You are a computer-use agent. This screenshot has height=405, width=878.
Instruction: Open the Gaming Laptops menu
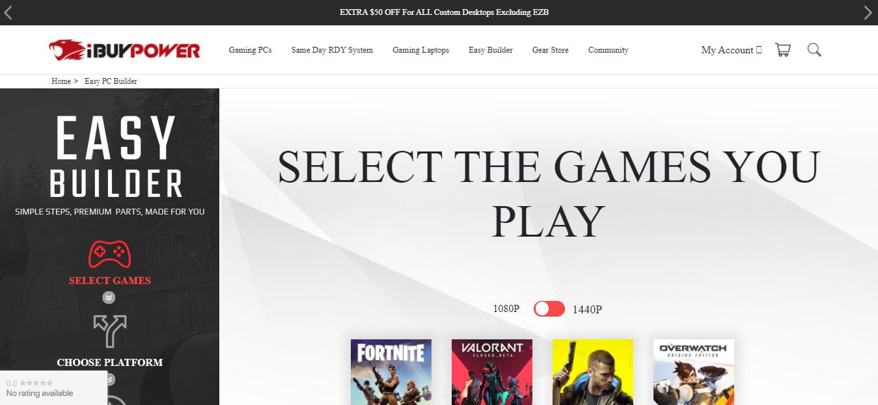pyautogui.click(x=420, y=50)
